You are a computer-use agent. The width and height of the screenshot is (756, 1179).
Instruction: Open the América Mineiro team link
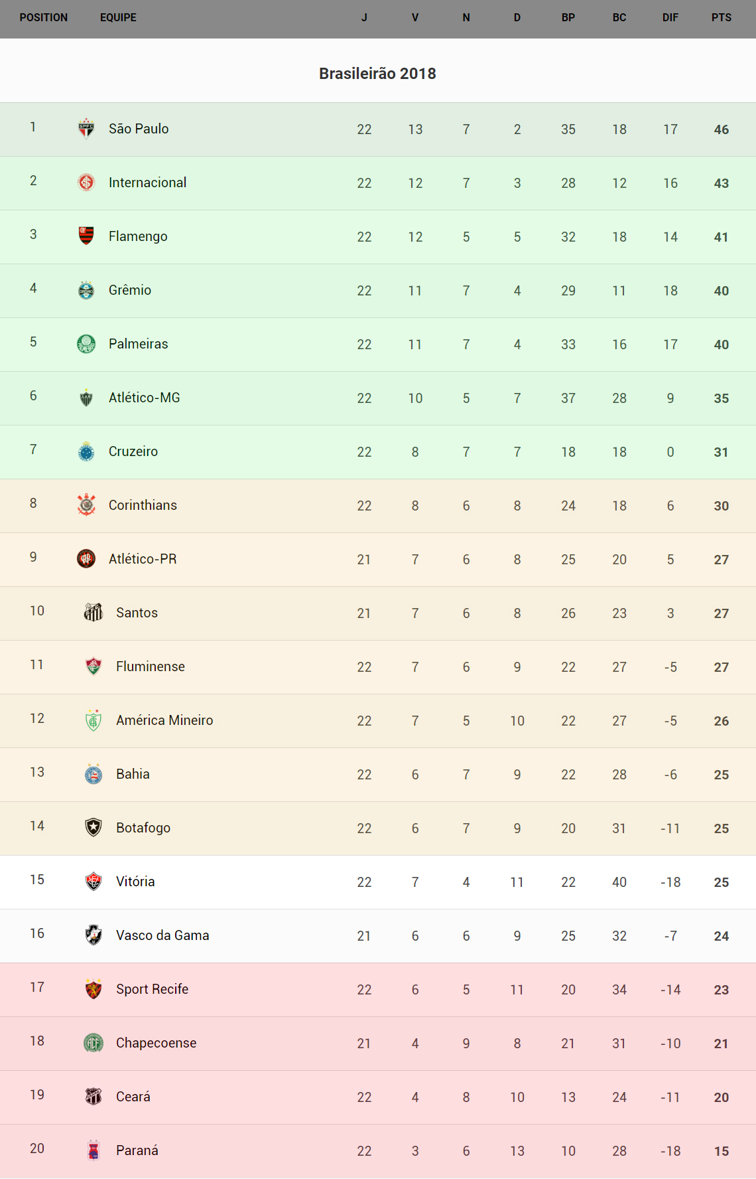(x=164, y=720)
